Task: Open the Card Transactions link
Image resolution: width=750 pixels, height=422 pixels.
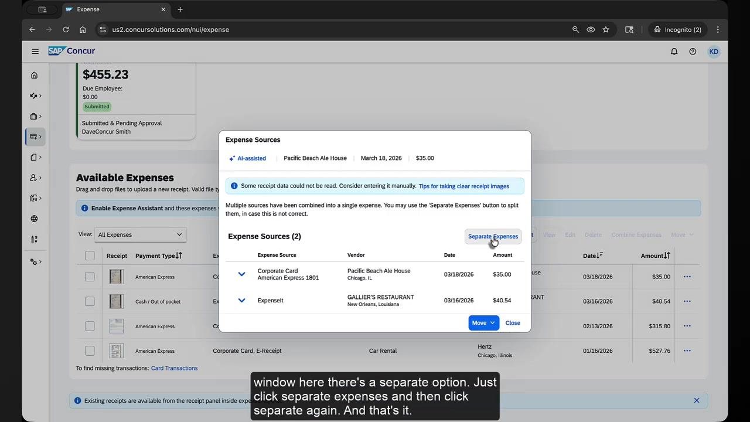Action: 174,368
